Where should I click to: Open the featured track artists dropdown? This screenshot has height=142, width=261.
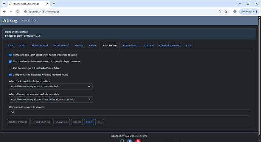click(51, 86)
